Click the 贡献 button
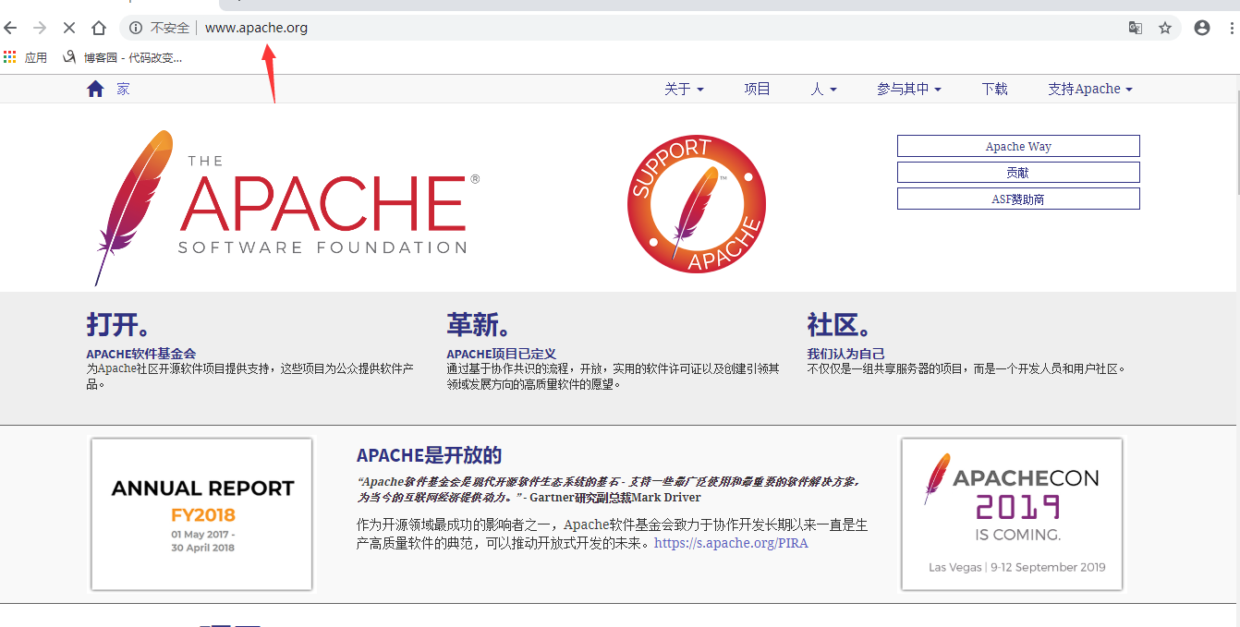This screenshot has height=627, width=1240. coord(1018,173)
